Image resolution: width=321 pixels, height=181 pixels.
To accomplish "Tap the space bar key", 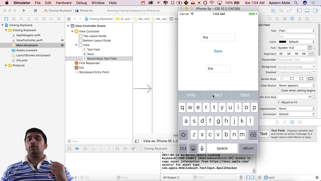I will point(222,148).
